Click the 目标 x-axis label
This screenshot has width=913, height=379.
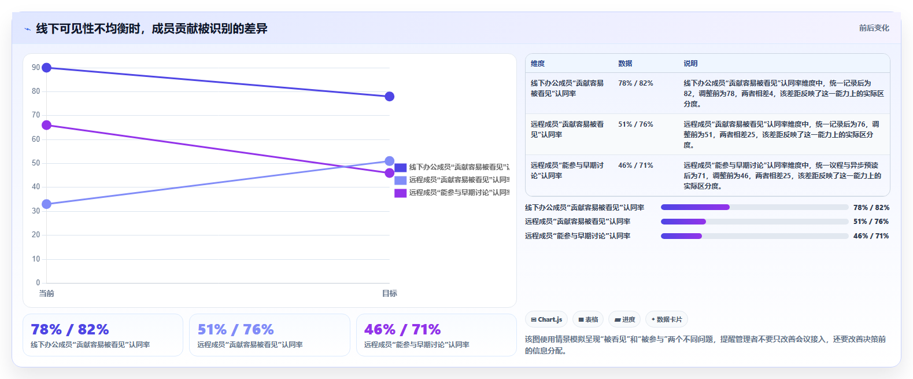pyautogui.click(x=390, y=293)
